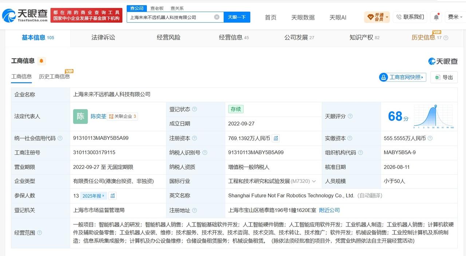The width and height of the screenshot is (466, 256).
Task: Select the 基本信息 105 tab
Action: 38,38
